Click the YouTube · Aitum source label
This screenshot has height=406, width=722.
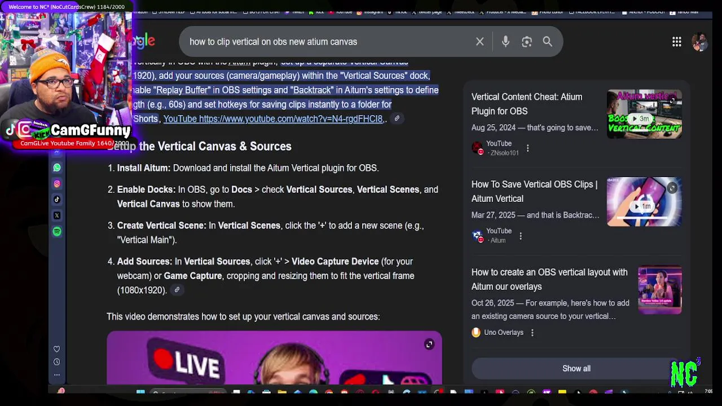point(492,236)
